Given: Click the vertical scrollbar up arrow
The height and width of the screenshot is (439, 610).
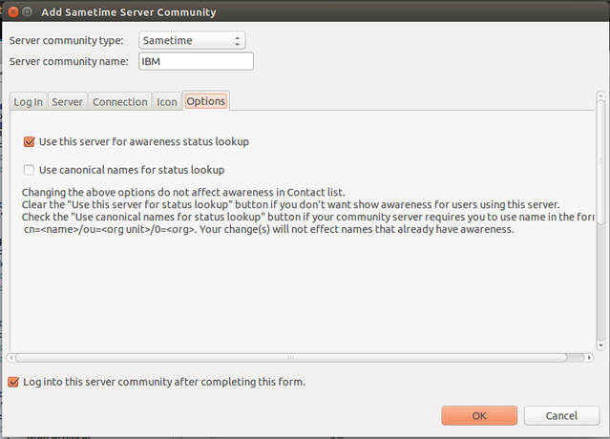Looking at the screenshot, I should (601, 95).
